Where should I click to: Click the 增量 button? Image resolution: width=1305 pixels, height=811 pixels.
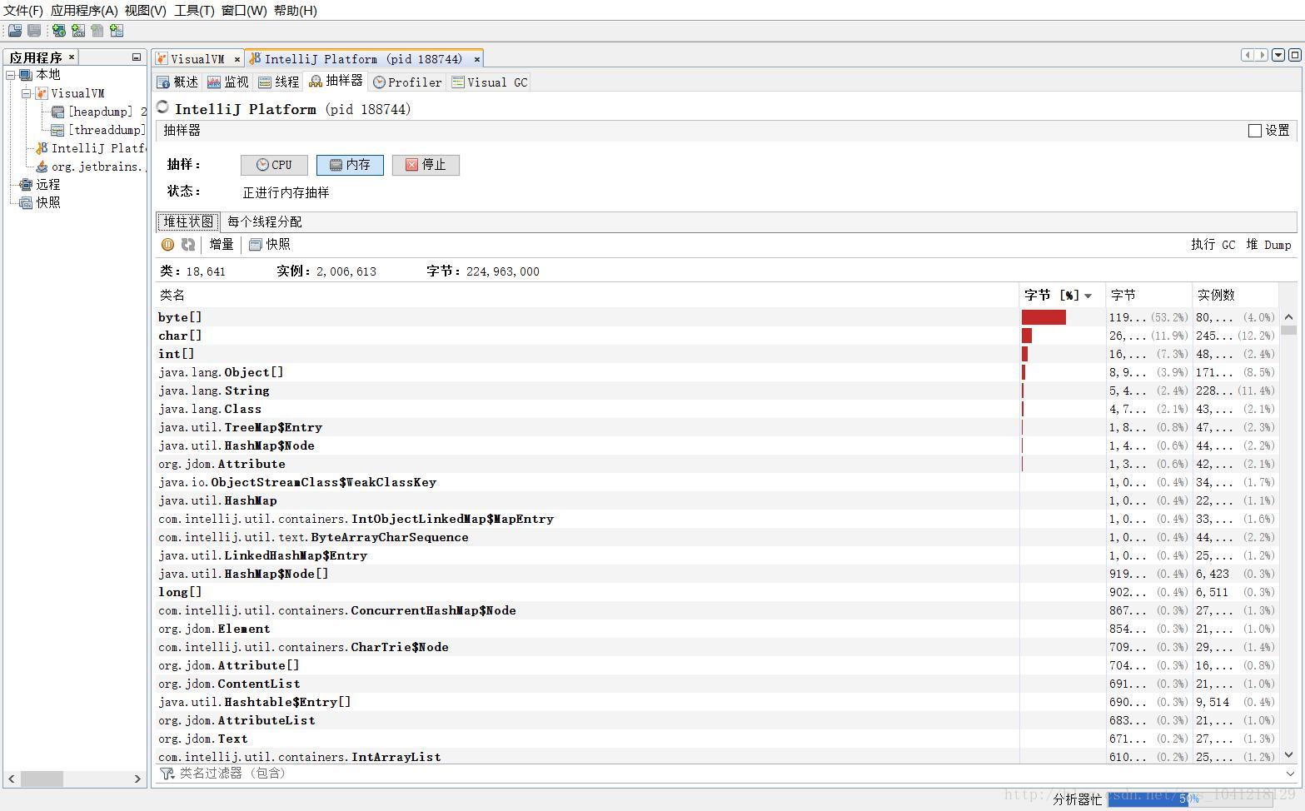(222, 244)
